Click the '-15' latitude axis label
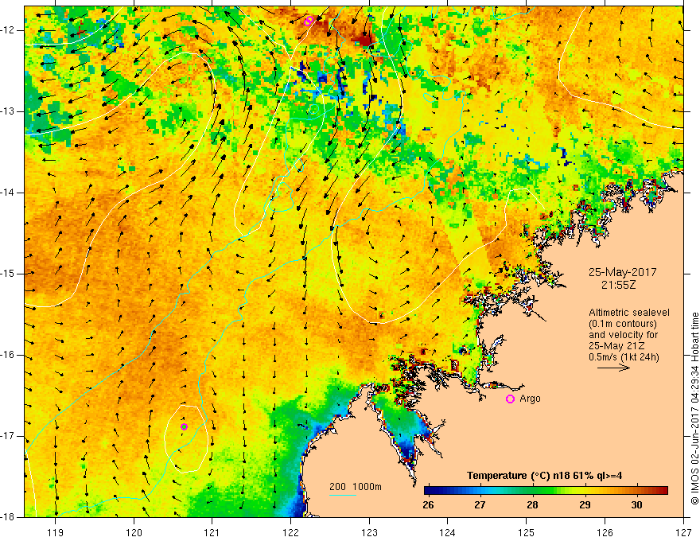 coord(9,274)
